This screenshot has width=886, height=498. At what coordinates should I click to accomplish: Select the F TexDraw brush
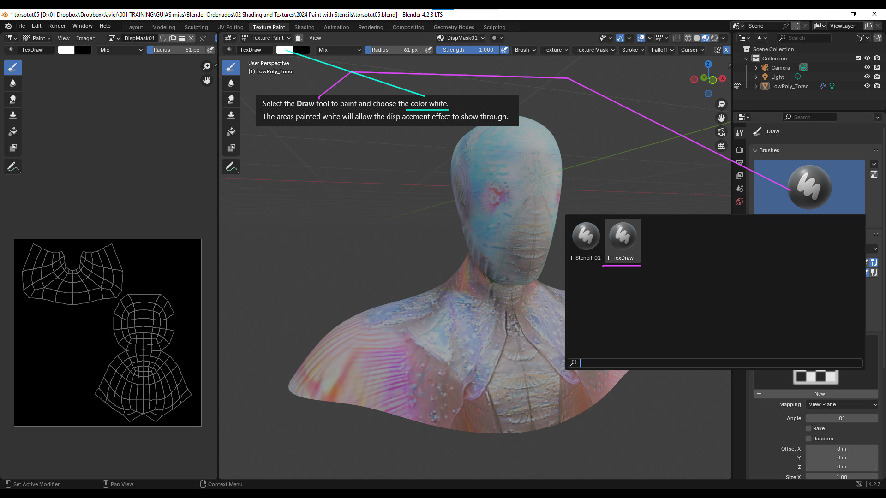point(623,241)
